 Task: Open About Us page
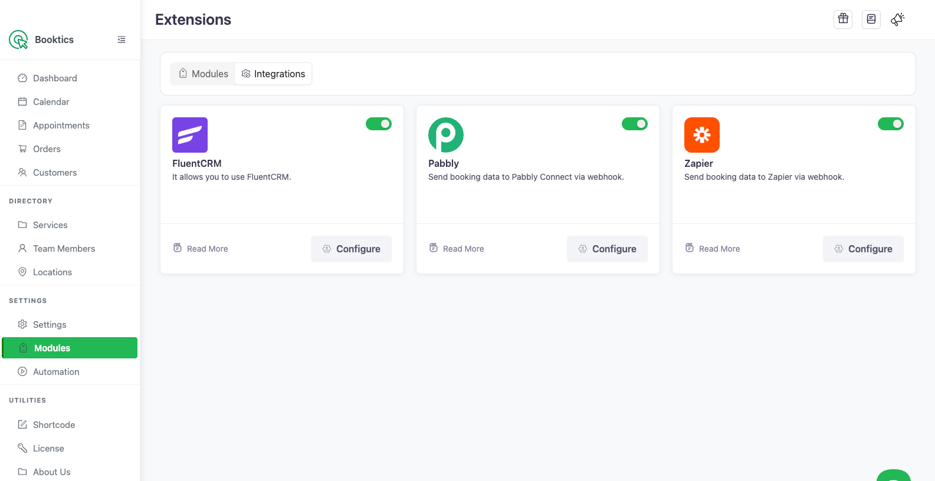click(x=70, y=472)
